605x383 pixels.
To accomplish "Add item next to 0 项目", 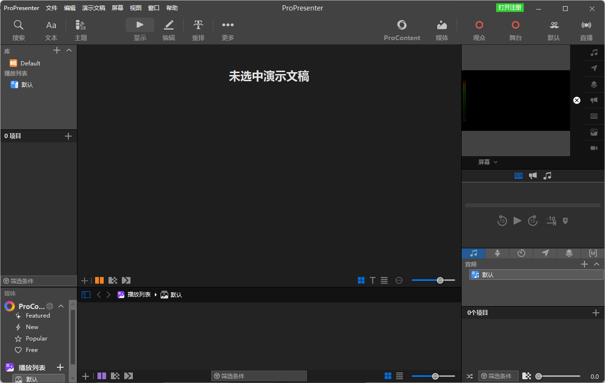I will click(68, 136).
